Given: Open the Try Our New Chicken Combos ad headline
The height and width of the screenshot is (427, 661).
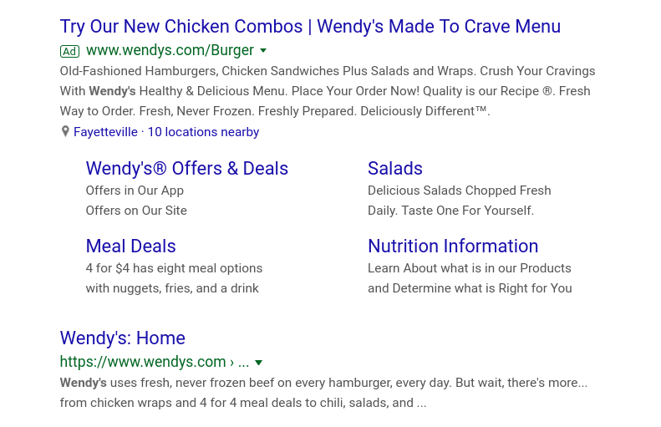Looking at the screenshot, I should point(310,27).
